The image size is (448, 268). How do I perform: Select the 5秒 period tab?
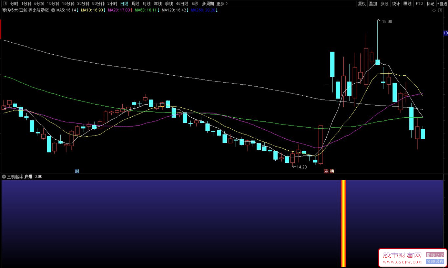pos(195,3)
